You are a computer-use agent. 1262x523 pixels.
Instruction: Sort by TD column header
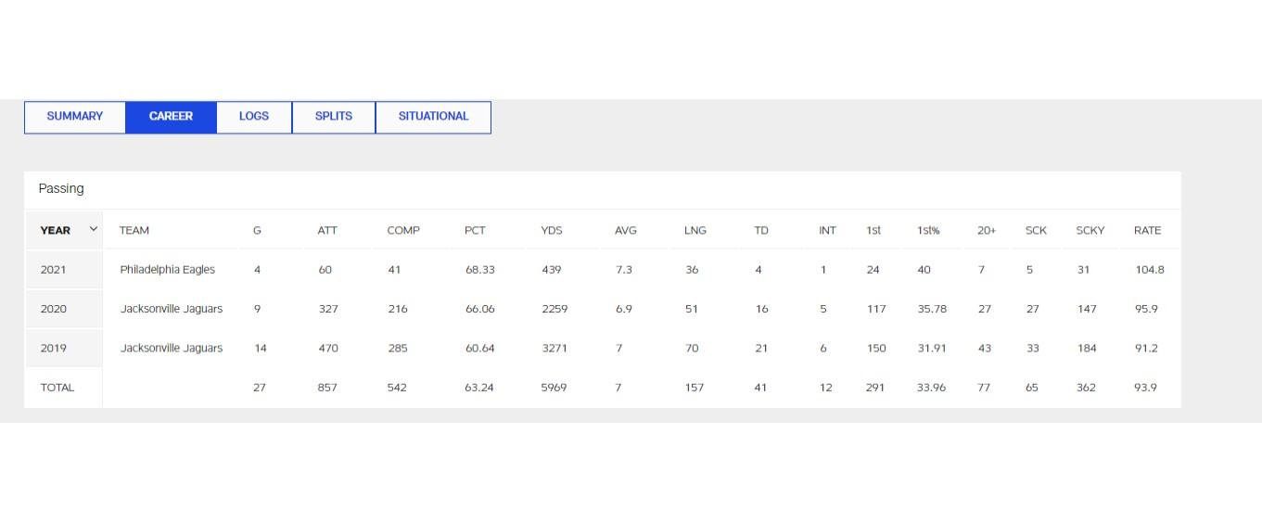pos(761,230)
